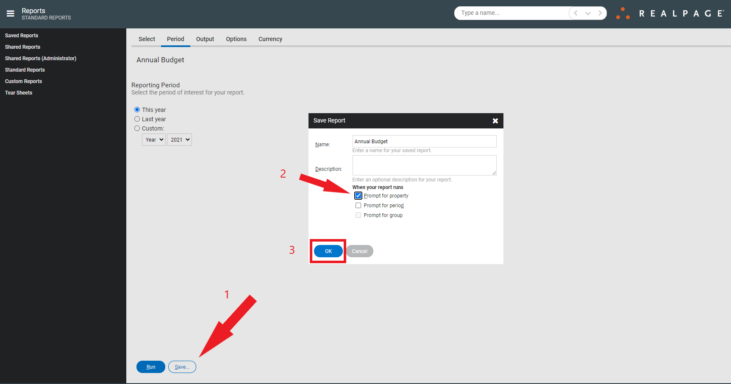Cancel the Save Report dialog
The width and height of the screenshot is (731, 384).
point(359,251)
